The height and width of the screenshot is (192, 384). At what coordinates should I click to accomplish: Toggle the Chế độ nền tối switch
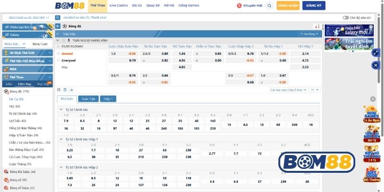point(346,18)
